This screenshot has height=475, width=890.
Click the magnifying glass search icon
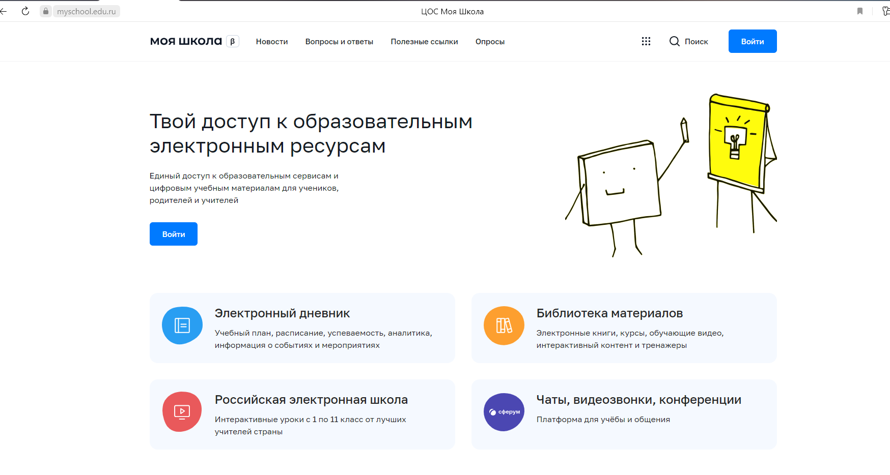pos(674,41)
